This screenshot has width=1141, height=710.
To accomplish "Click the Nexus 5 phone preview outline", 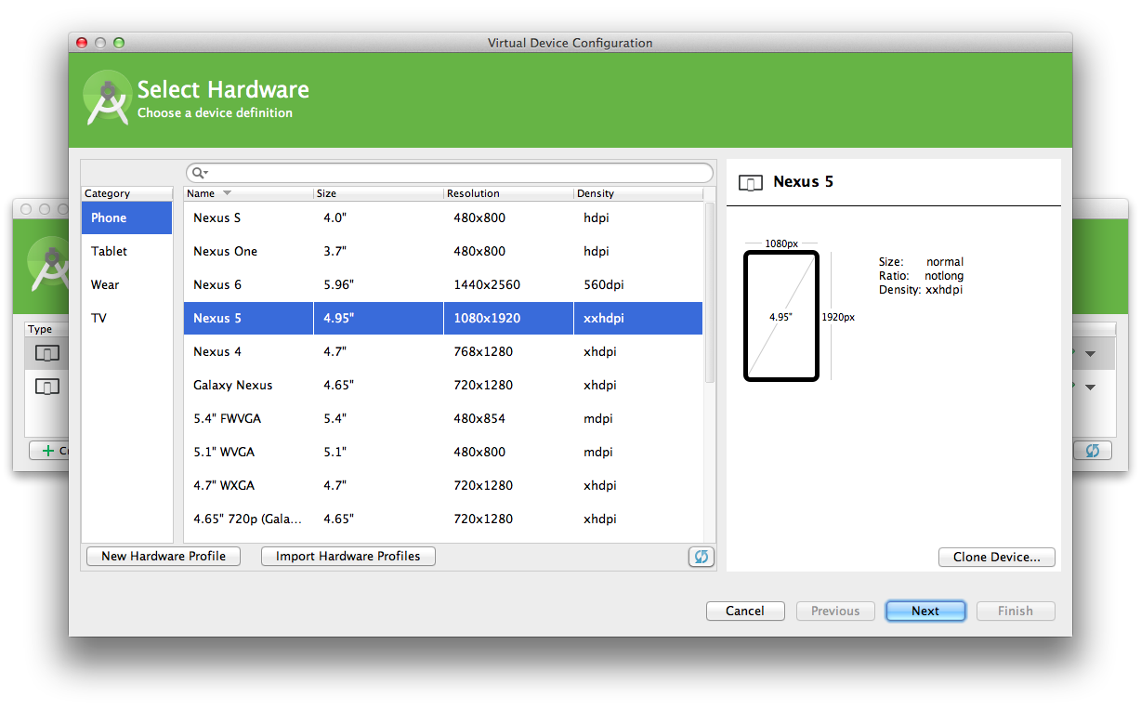I will click(780, 316).
